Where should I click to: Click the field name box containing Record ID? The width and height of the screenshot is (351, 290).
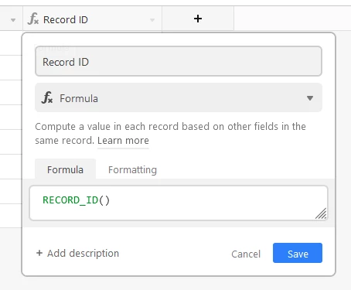click(x=179, y=61)
